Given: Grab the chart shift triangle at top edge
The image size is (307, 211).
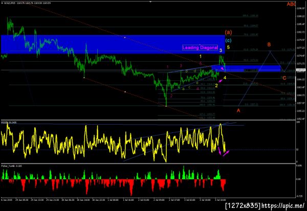Looking at the screenshot, I should [150, 2].
